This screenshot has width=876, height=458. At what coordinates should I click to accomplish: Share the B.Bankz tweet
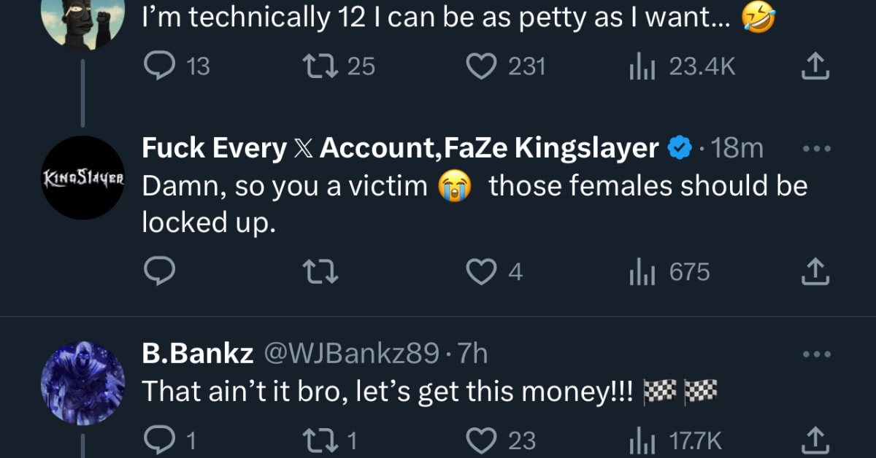coord(817,440)
